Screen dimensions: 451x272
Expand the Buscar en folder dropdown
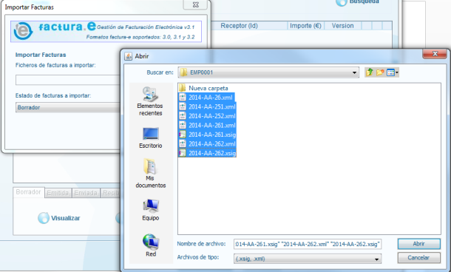point(354,72)
